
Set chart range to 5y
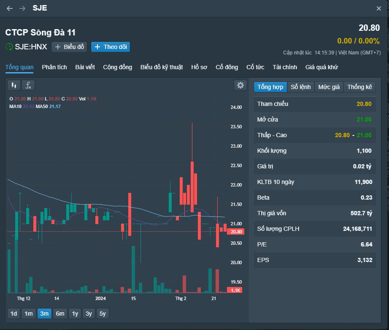point(103,314)
